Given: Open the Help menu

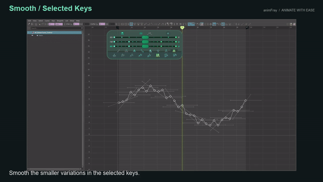Looking at the screenshot, I should (78, 21).
